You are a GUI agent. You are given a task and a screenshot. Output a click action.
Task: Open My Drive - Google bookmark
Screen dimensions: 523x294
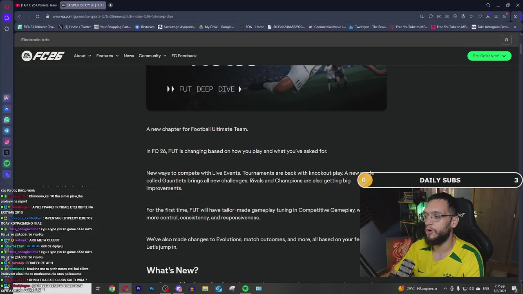pos(217,27)
